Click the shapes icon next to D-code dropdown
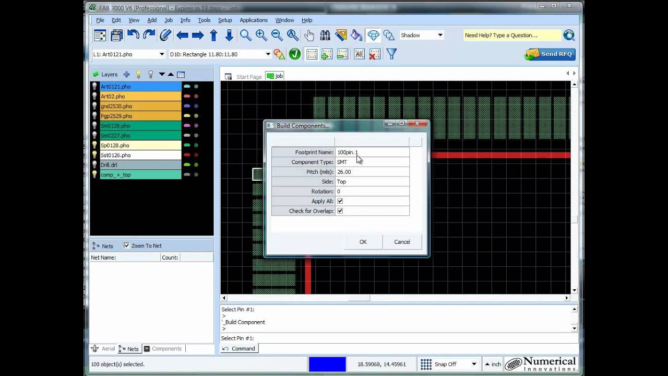The image size is (668, 376). (279, 54)
